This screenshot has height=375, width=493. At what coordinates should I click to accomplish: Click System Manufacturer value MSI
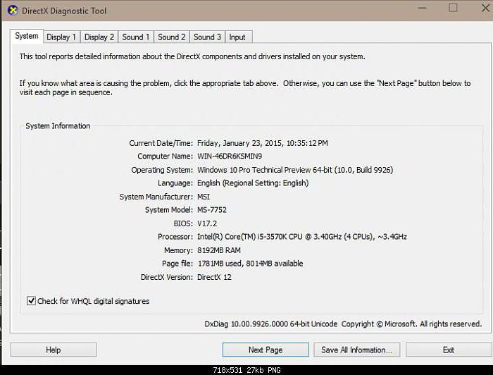point(204,197)
